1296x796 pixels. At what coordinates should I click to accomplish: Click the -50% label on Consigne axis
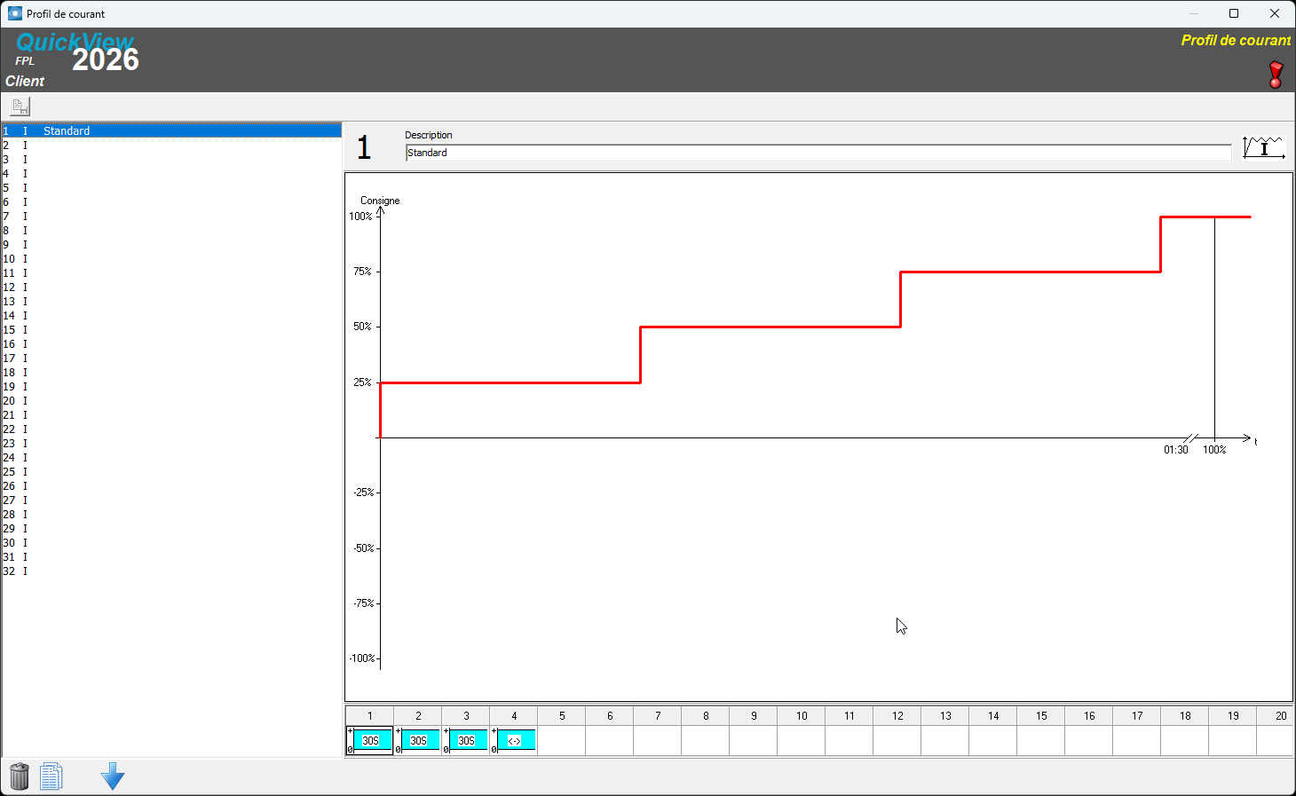pyautogui.click(x=364, y=548)
